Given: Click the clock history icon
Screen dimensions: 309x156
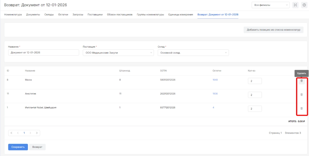Looking at the screenshot, I should (304, 5).
